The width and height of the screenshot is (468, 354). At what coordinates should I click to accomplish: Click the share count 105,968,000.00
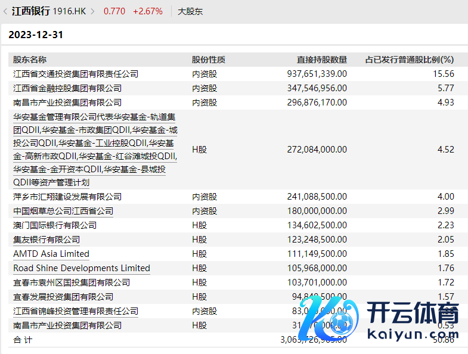coord(317,268)
